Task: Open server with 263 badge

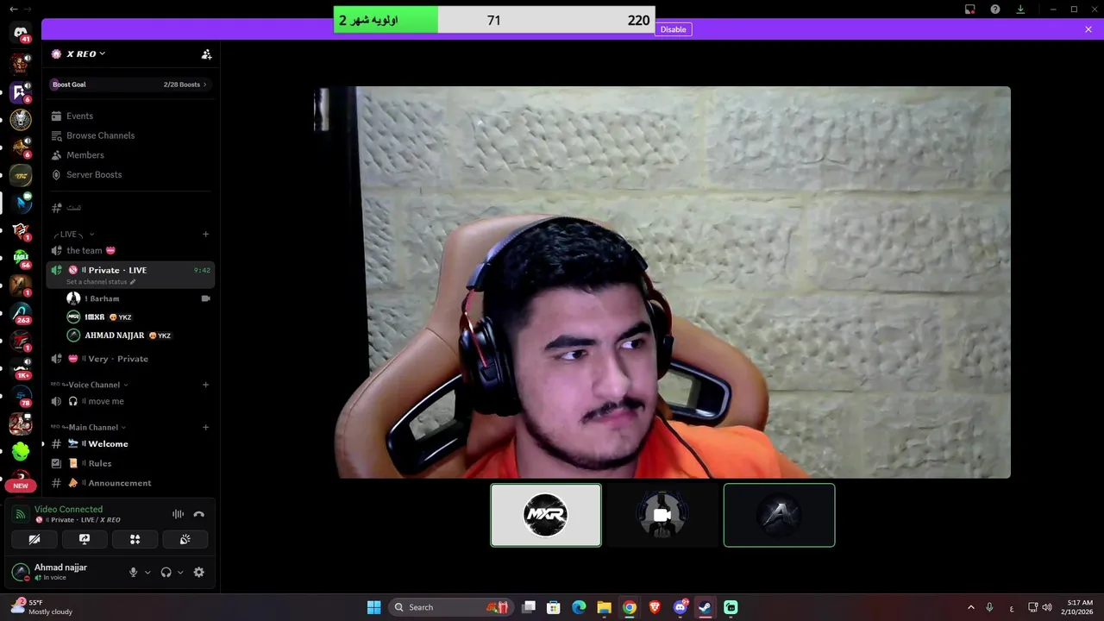Action: coord(21,313)
